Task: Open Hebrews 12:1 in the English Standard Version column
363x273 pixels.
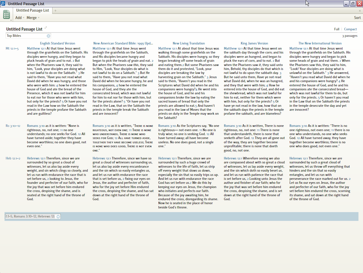Action: (36, 158)
